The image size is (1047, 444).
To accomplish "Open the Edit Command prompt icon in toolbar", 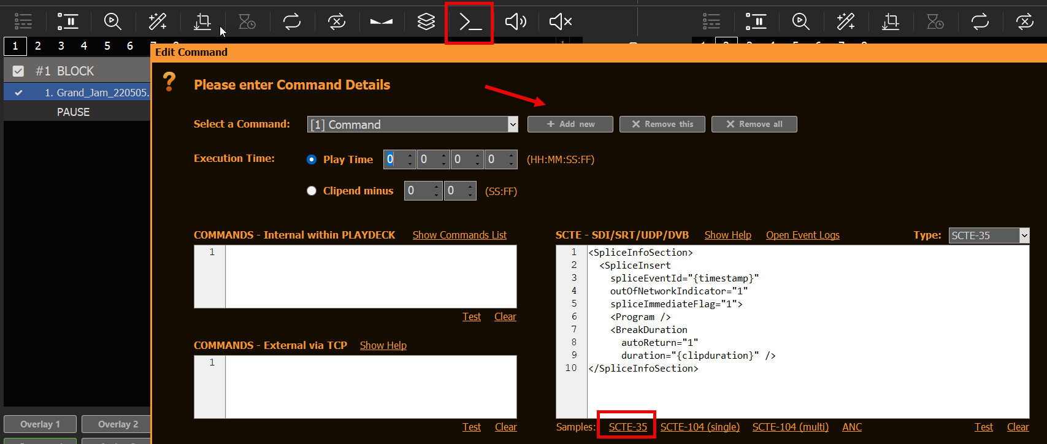I will click(470, 23).
